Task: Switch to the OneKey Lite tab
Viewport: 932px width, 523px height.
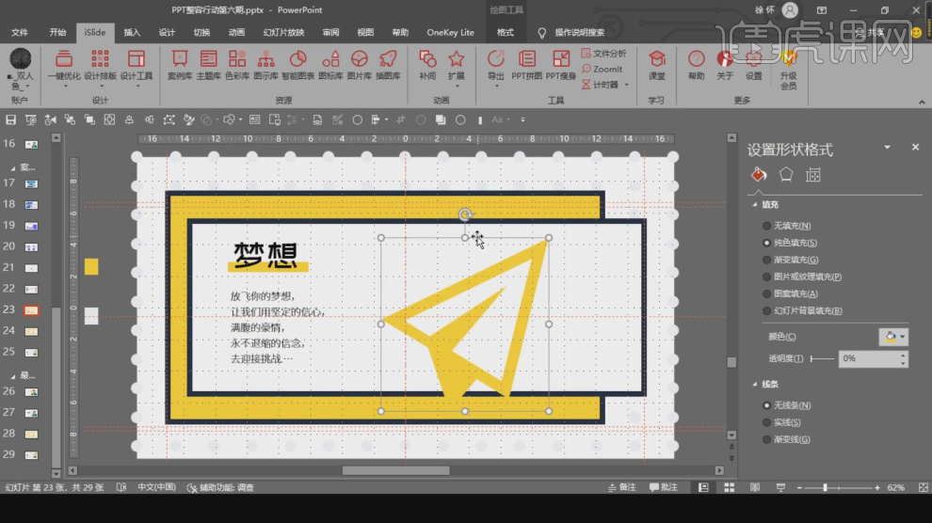Action: coord(450,32)
